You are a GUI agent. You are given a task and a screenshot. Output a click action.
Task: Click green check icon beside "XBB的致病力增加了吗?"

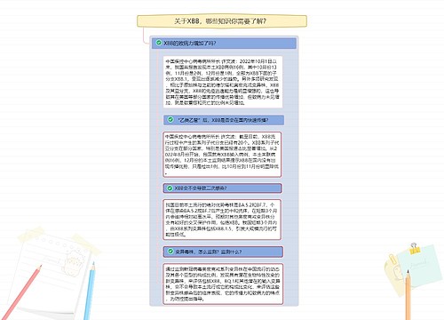pyautogui.click(x=159, y=43)
